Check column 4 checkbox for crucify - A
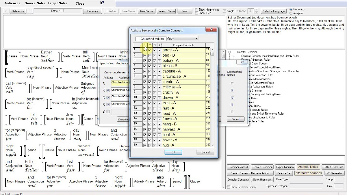The image size is (347, 195). 159,92
